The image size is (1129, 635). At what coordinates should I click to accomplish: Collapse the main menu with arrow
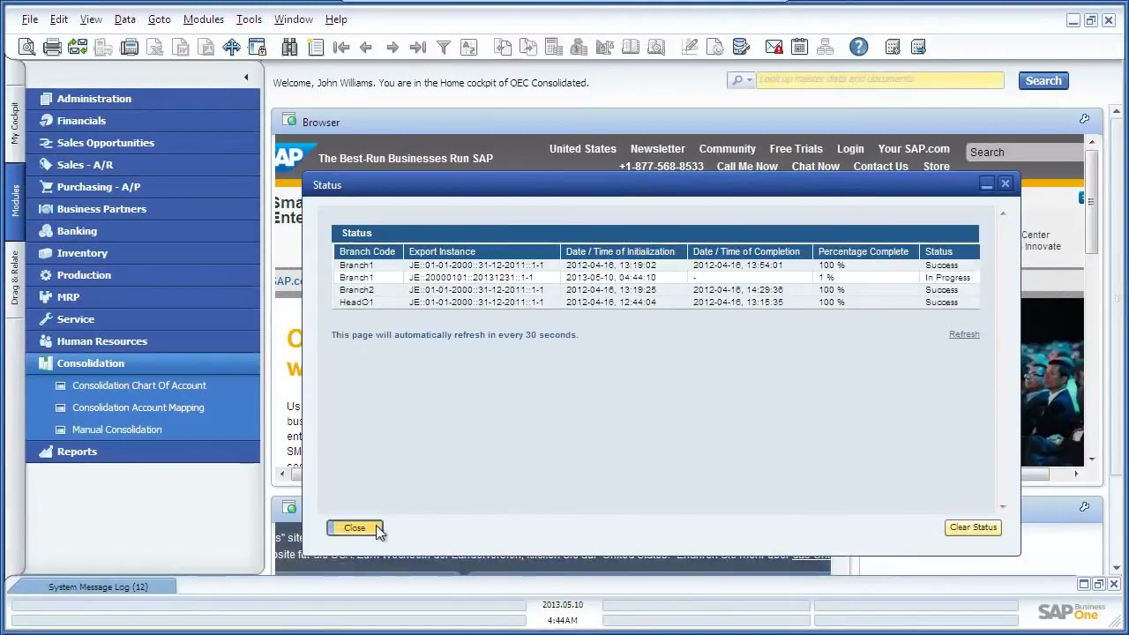pyautogui.click(x=246, y=78)
